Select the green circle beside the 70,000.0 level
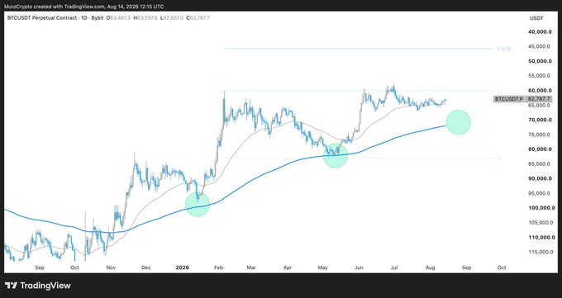562x298 pixels. [458, 122]
